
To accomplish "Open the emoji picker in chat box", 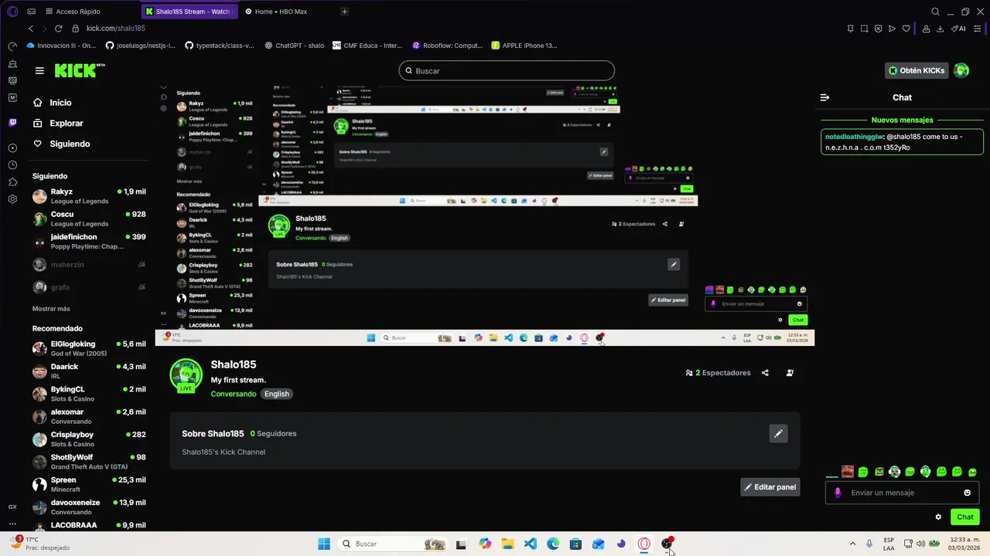I will [x=967, y=493].
